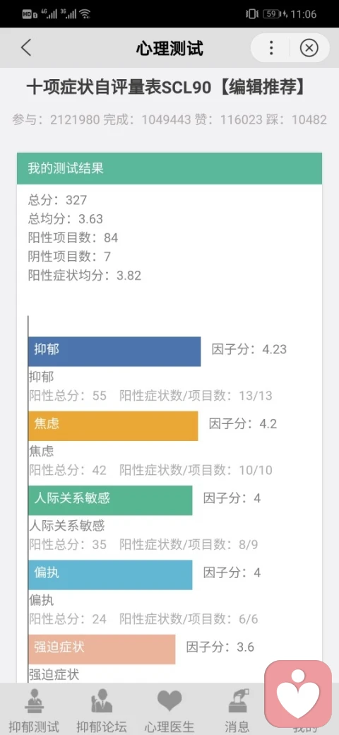Tap the 心理医生 heart icon
Image resolution: width=339 pixels, height=735 pixels.
pyautogui.click(x=169, y=701)
